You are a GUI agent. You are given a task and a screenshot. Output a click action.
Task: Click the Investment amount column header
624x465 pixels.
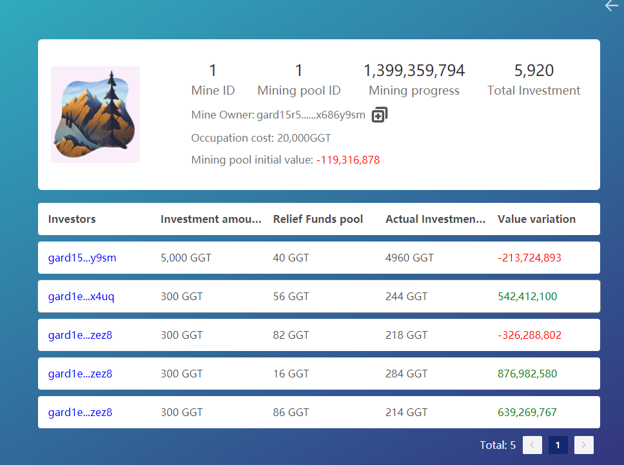coord(211,219)
